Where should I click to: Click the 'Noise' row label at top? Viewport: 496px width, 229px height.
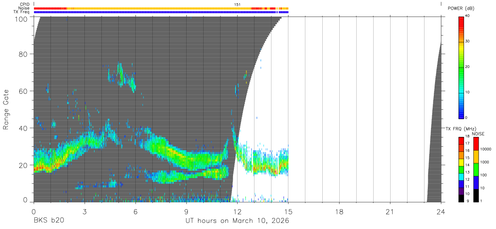pyautogui.click(x=24, y=8)
